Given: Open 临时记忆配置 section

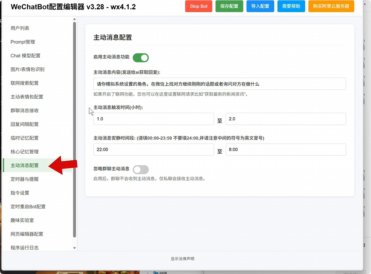Looking at the screenshot, I should pos(38,138).
